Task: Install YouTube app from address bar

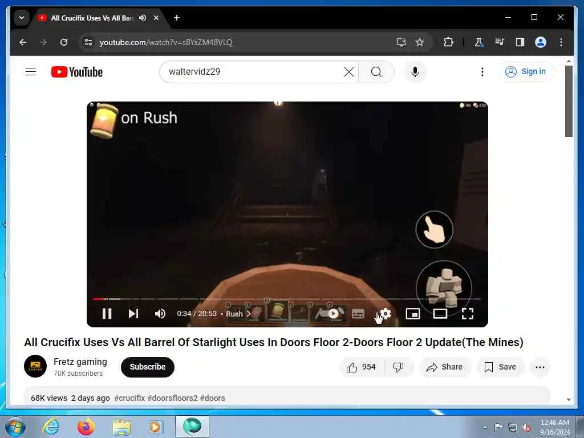Action: 401,42
